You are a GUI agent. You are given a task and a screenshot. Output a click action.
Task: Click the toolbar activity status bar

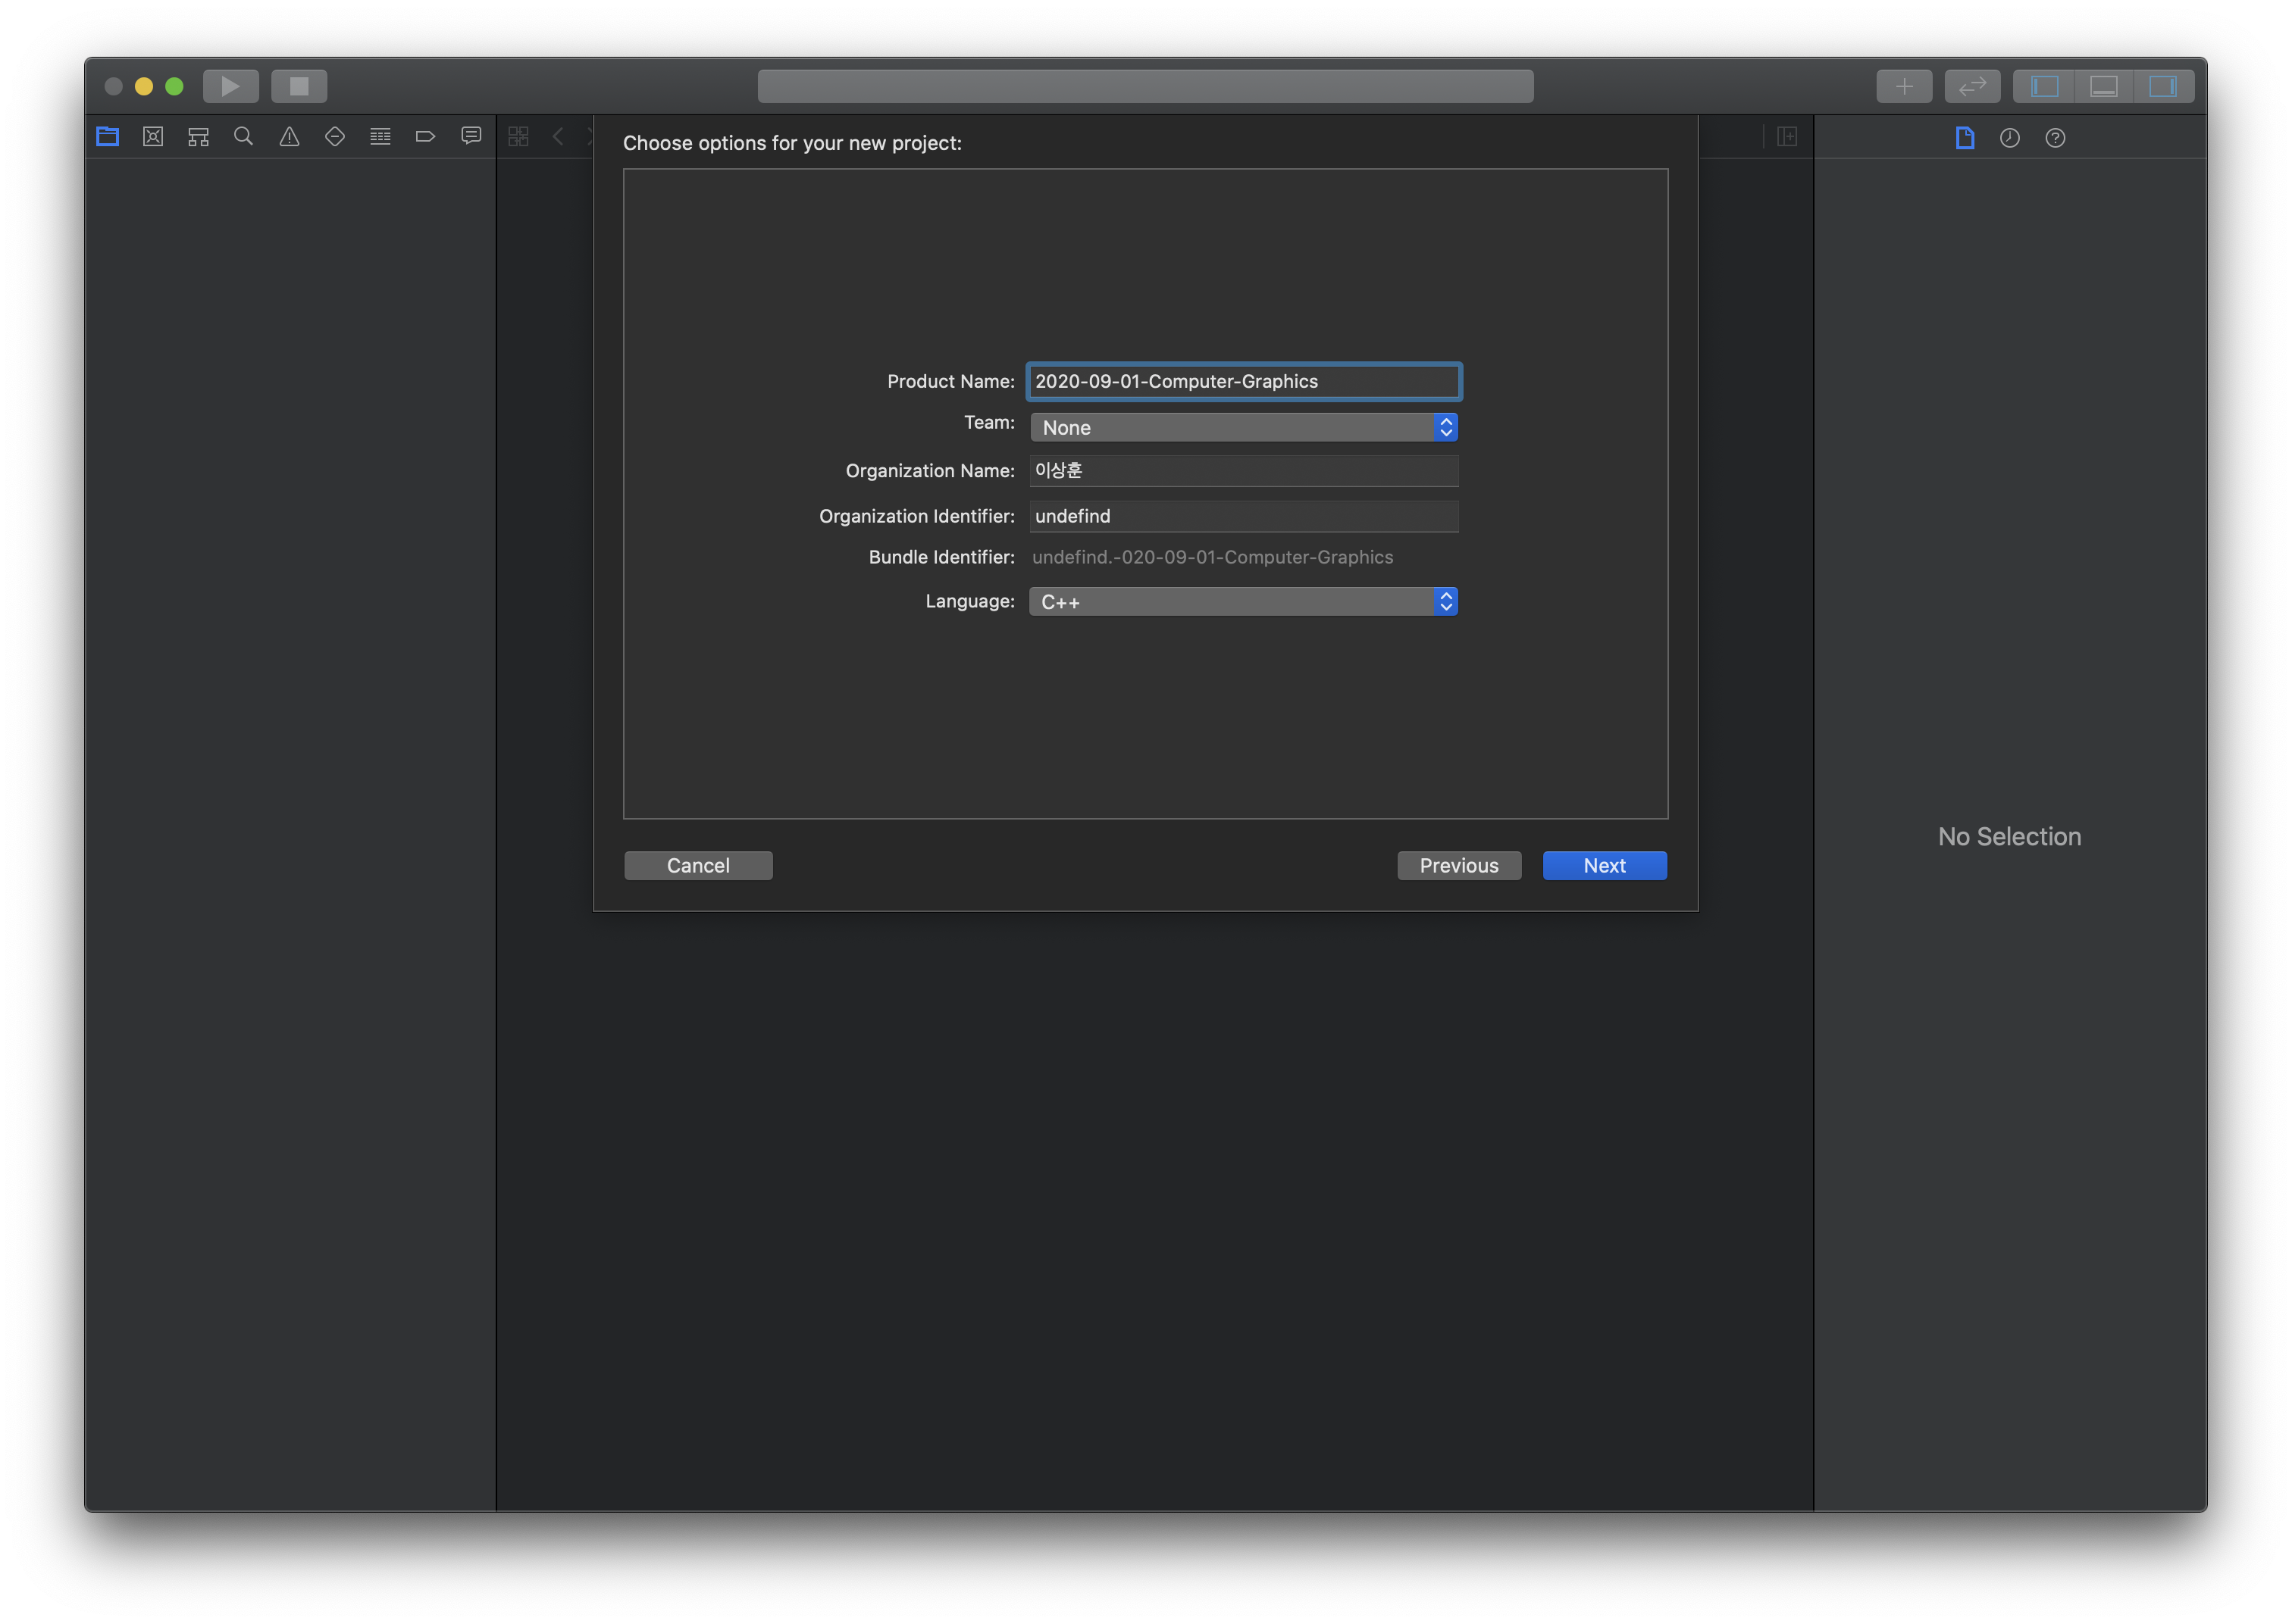1145,86
